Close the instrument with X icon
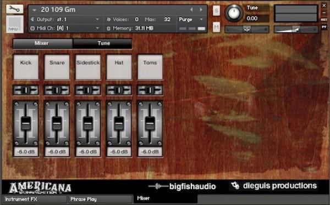Screen dimensions: 330x205 pos(324,5)
